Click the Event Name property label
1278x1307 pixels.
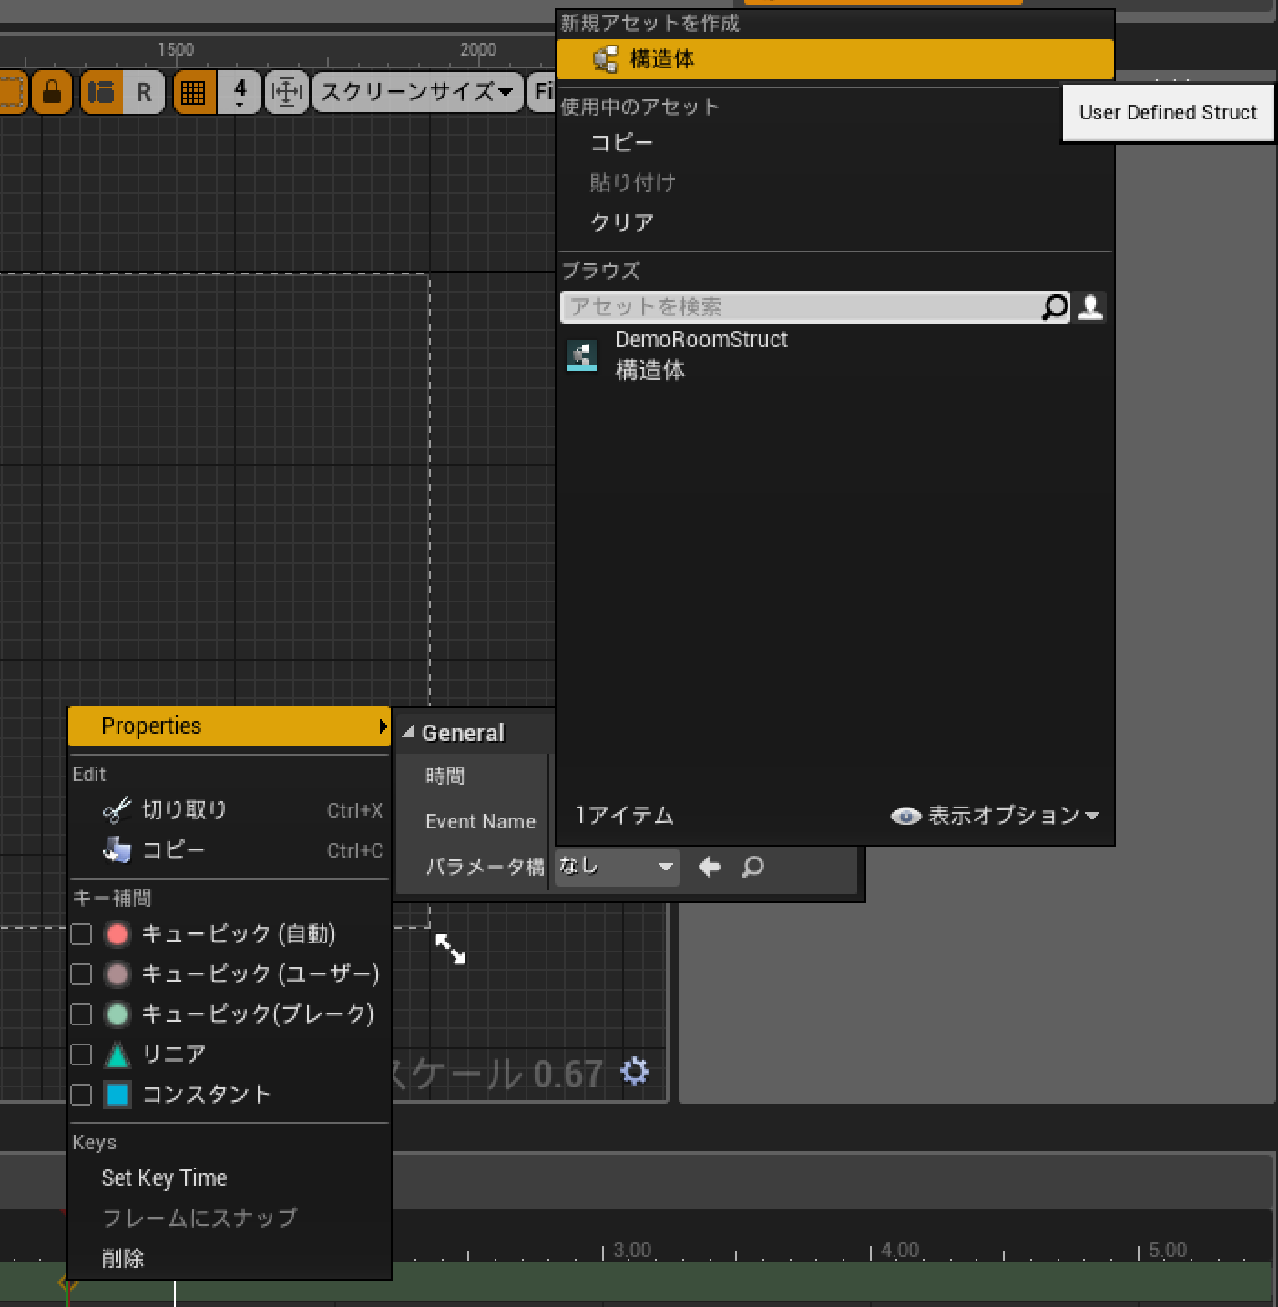tap(480, 821)
